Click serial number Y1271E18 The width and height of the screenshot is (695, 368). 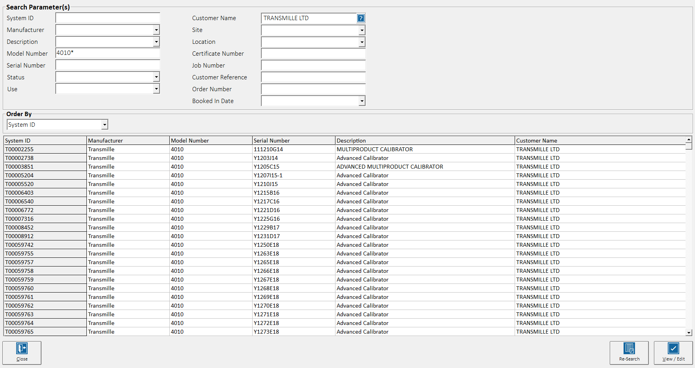266,314
